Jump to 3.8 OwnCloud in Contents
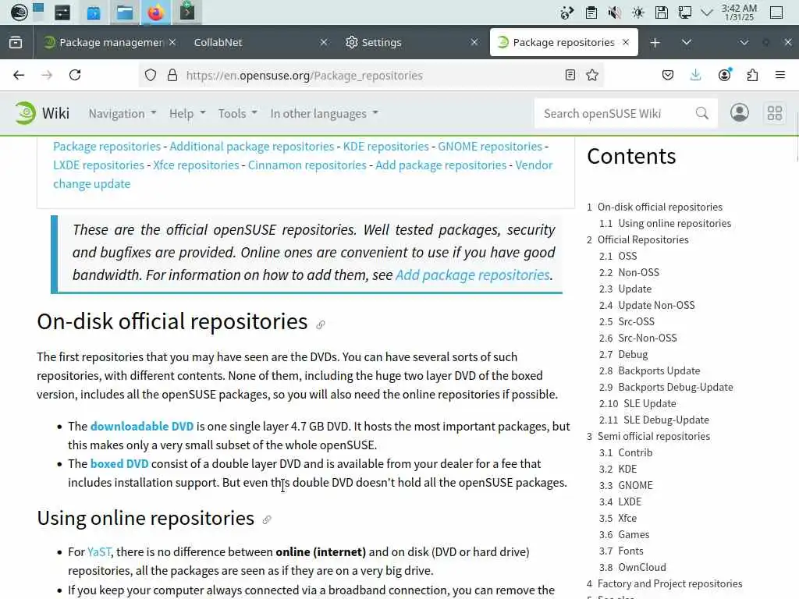This screenshot has width=799, height=599. pyautogui.click(x=642, y=568)
